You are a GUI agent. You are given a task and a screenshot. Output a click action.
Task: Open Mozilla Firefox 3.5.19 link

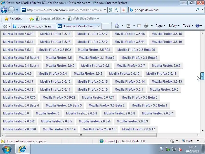18,34
